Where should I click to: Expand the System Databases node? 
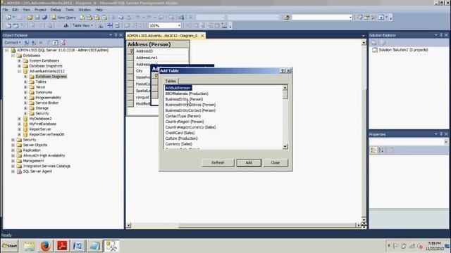click(19, 61)
